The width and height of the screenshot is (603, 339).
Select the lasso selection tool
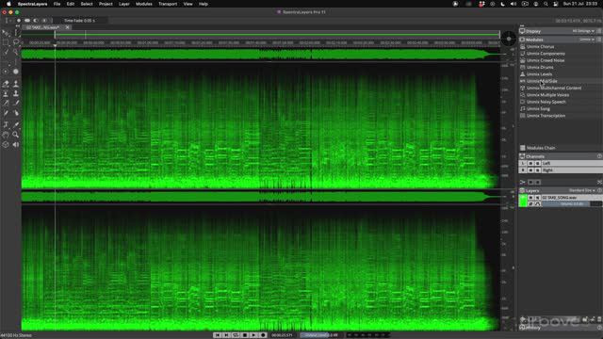[x=16, y=42]
